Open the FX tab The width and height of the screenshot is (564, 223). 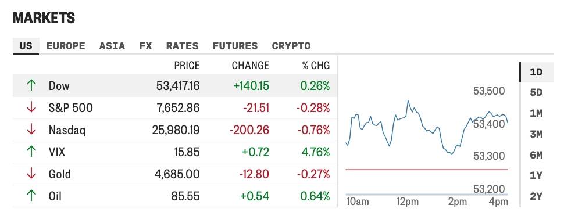[146, 46]
